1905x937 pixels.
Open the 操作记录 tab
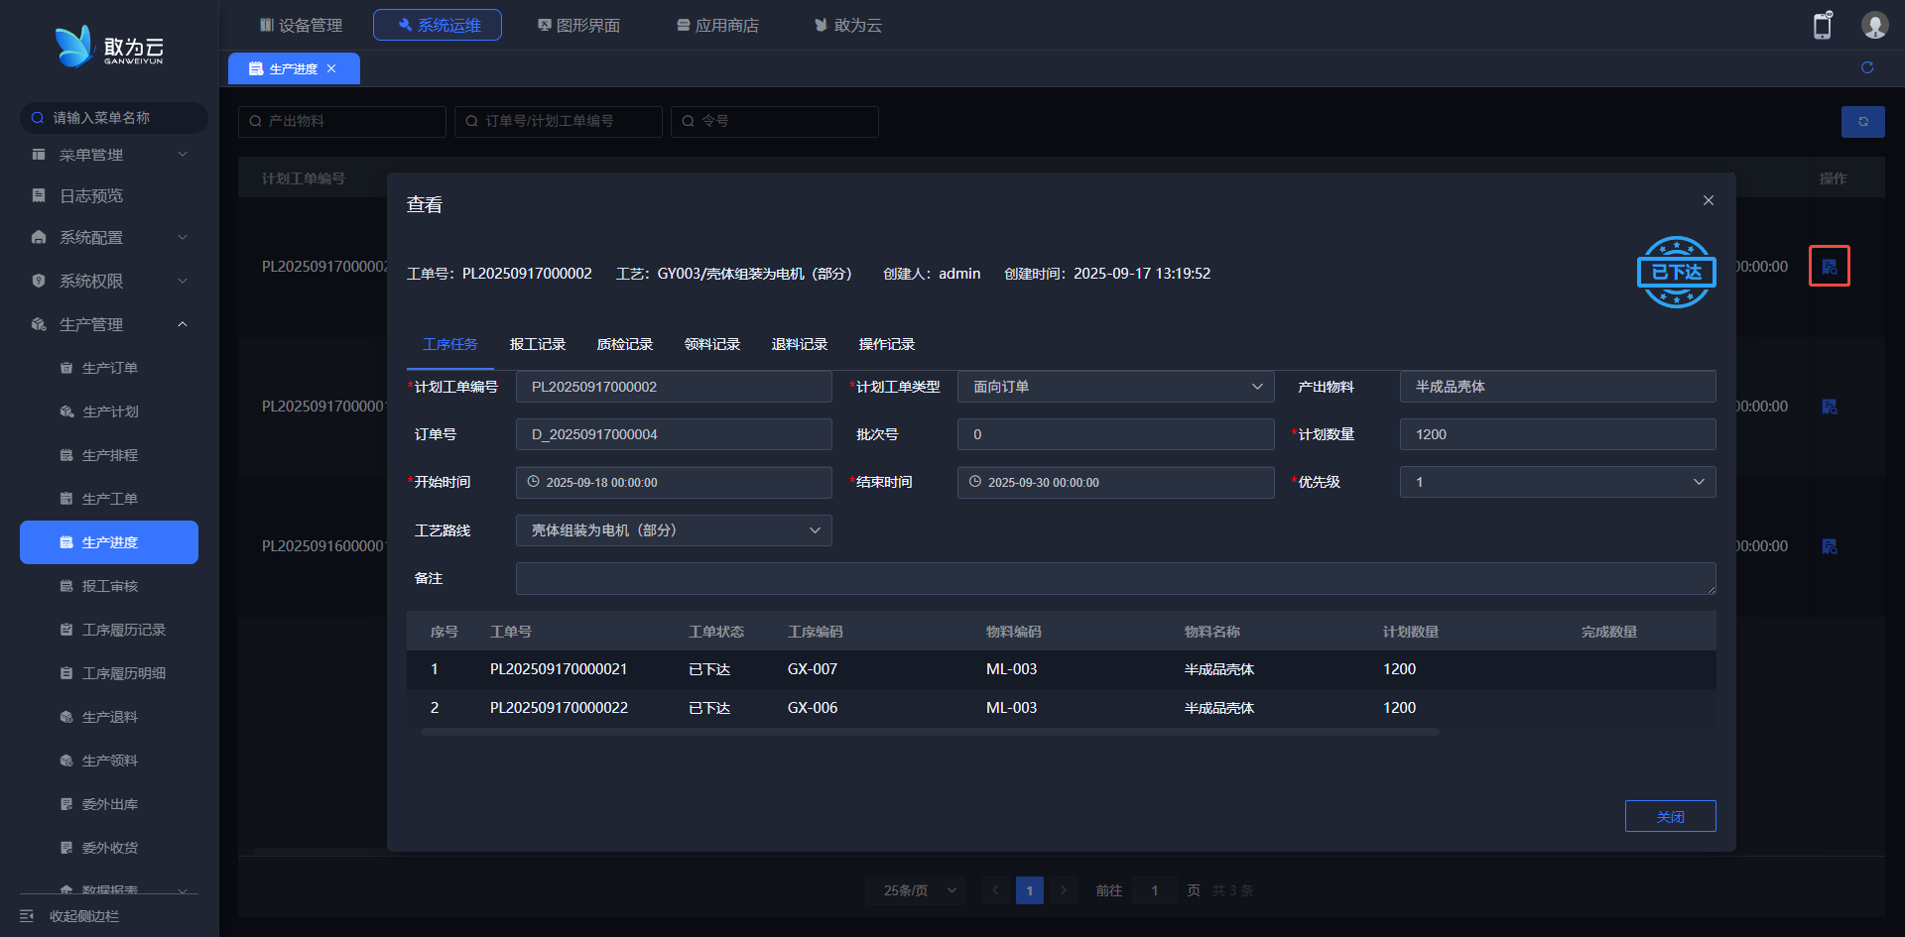[x=886, y=344]
